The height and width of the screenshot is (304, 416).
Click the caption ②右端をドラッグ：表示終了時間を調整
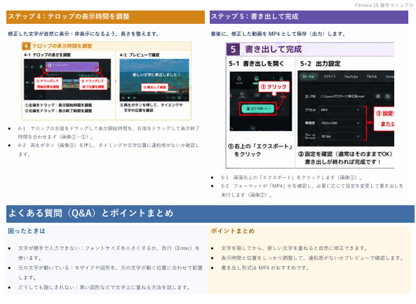pyautogui.click(x=58, y=111)
